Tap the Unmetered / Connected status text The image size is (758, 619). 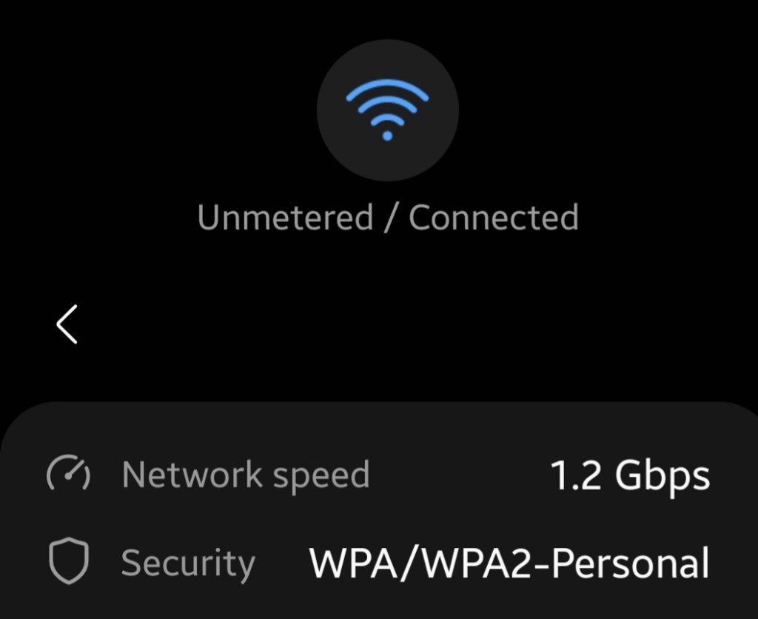pos(387,218)
